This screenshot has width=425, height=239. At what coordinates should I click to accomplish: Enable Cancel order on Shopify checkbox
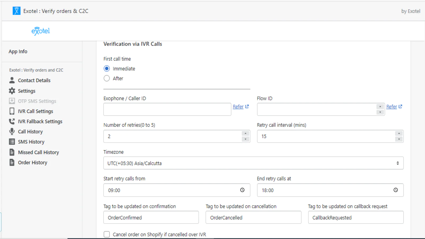coord(107,234)
